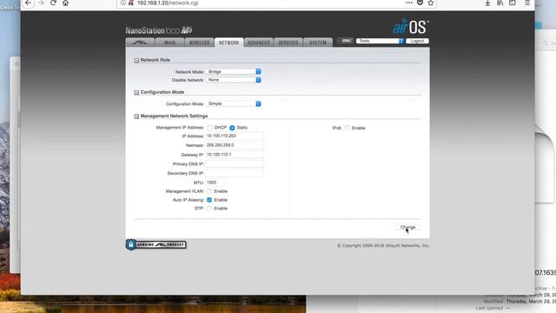Click the Secondary DNS IP field
Image resolution: width=556 pixels, height=313 pixels.
[x=235, y=173]
